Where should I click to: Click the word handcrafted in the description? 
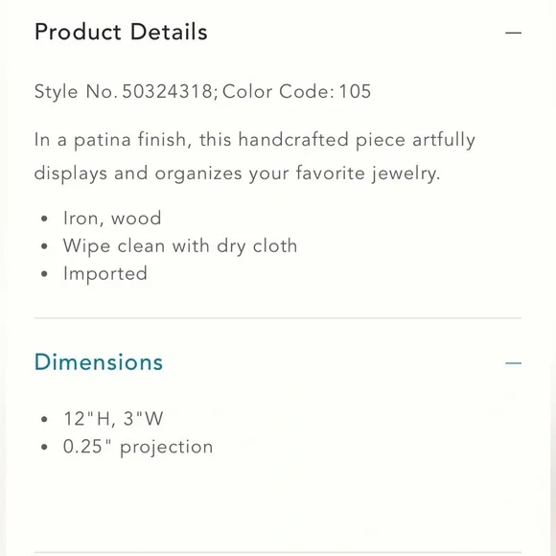[x=293, y=139]
